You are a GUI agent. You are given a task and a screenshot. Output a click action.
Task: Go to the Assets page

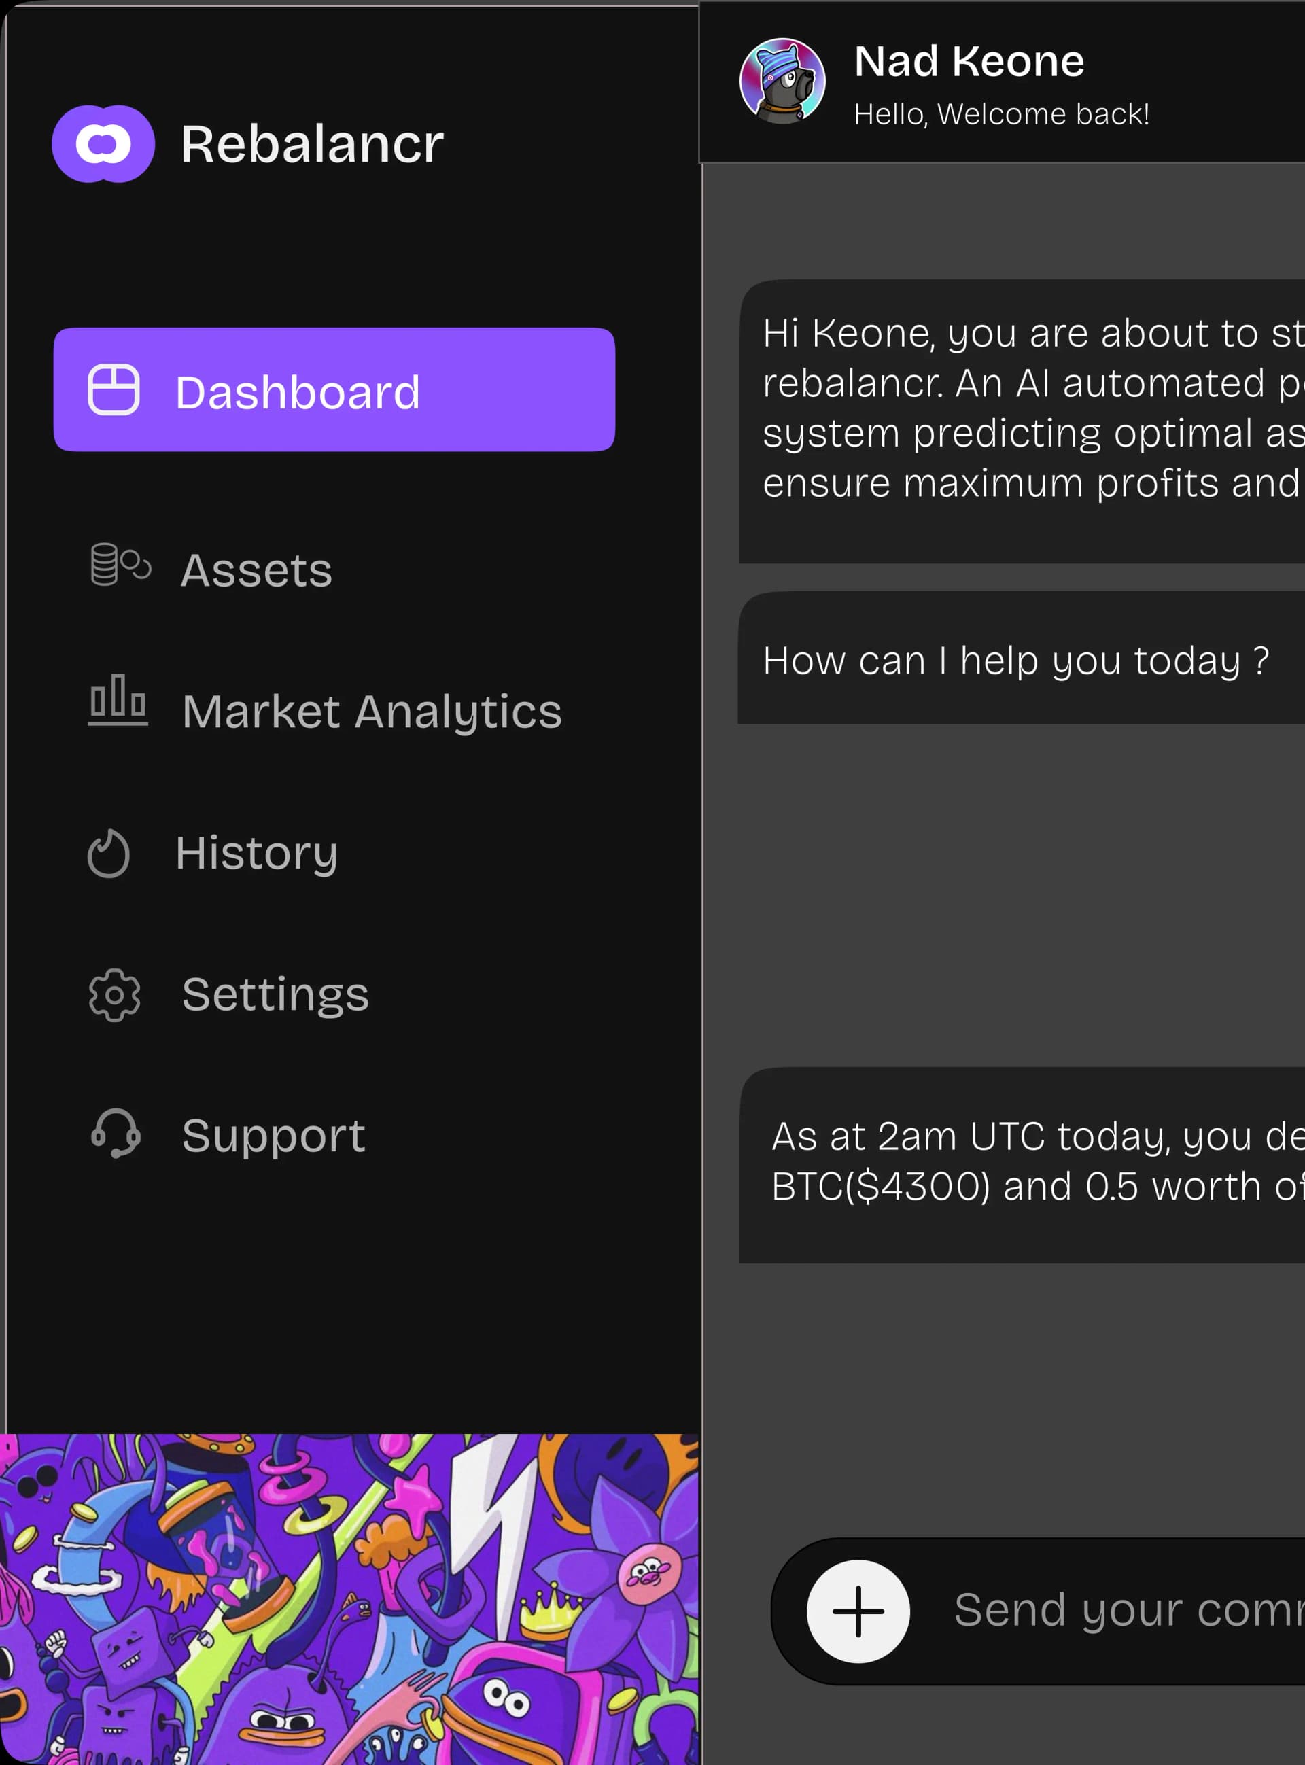point(257,570)
